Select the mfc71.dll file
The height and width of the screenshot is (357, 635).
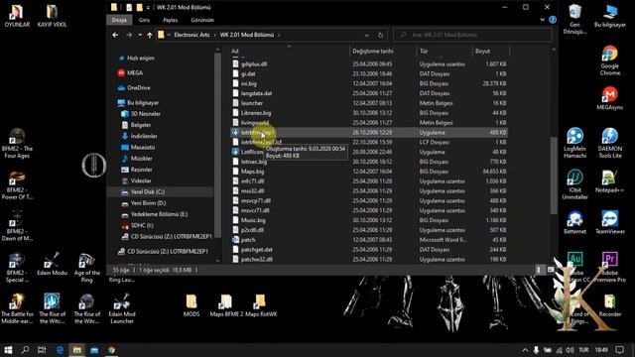click(x=253, y=180)
